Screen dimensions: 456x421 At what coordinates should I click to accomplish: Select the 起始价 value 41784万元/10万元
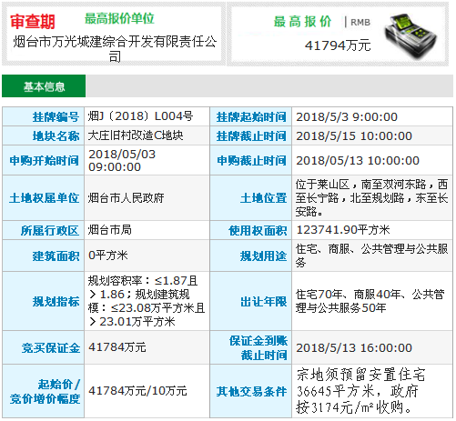[137, 391]
